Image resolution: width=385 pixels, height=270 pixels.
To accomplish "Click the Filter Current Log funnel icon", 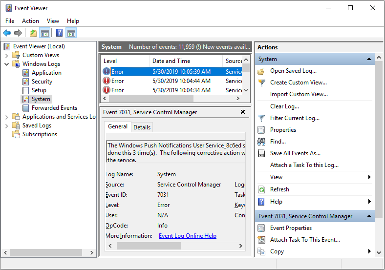I will pyautogui.click(x=261, y=118).
